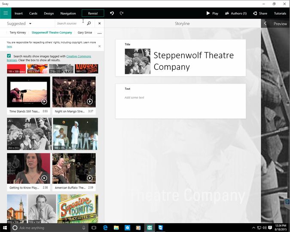The height and width of the screenshot is (232, 290).
Task: Play the Time Stands Still Teaser video
Action: [x=44, y=101]
